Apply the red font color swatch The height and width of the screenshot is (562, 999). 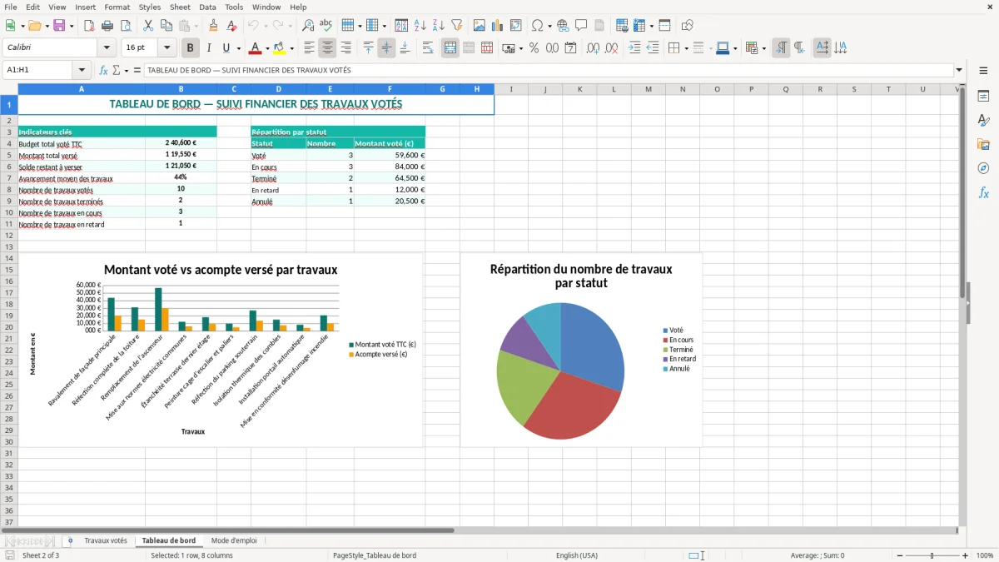coord(256,48)
